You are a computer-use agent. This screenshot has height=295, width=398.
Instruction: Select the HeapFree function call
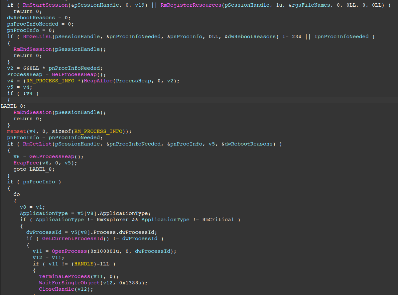pyautogui.click(x=26, y=163)
